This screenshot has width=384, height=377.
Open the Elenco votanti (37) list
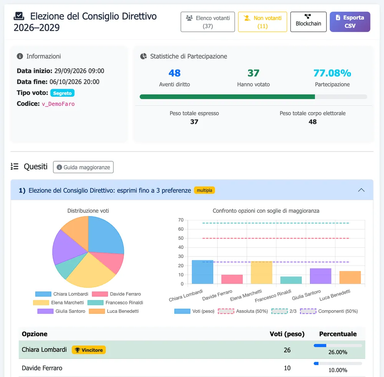click(208, 22)
